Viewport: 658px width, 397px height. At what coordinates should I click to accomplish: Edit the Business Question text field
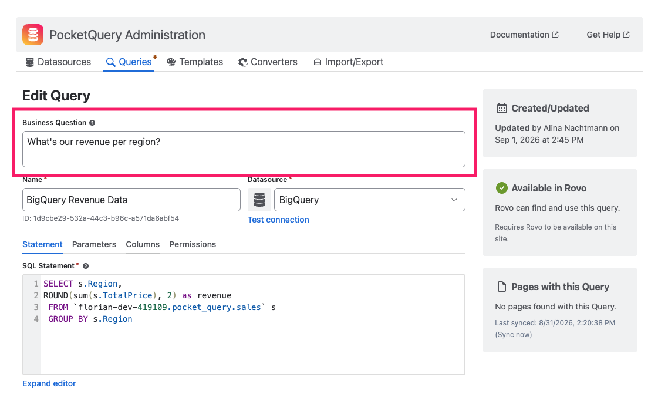244,149
